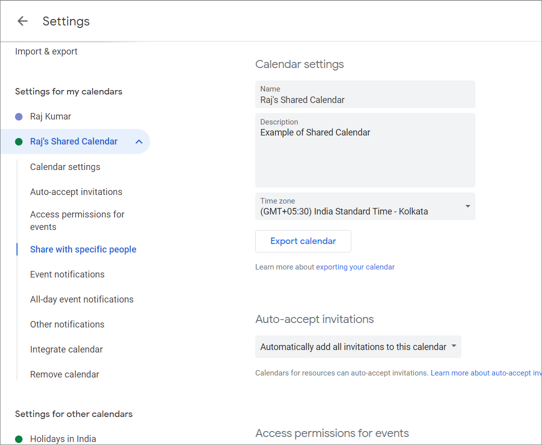Click green dot beside Raj's Shared Calendar
This screenshot has width=542, height=445.
19,141
